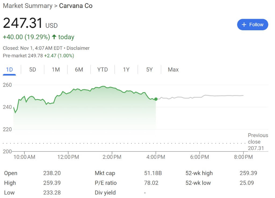Click the gray after-hours chart line
275x198 pixels.
pyautogui.click(x=200, y=97)
